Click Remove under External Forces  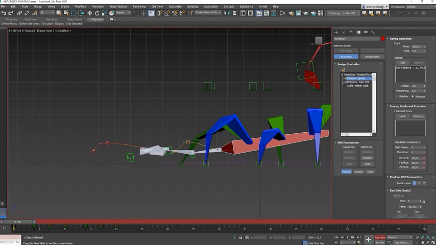click(x=418, y=116)
